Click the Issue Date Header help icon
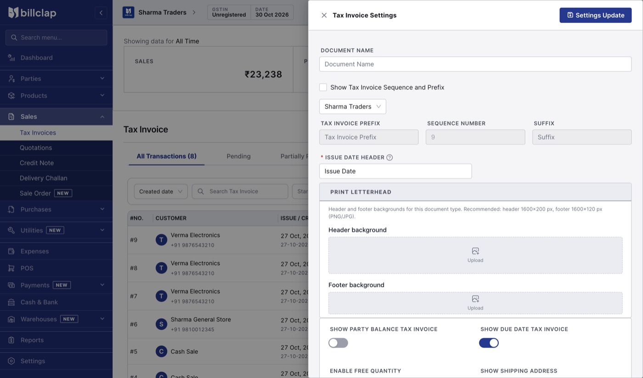 389,157
